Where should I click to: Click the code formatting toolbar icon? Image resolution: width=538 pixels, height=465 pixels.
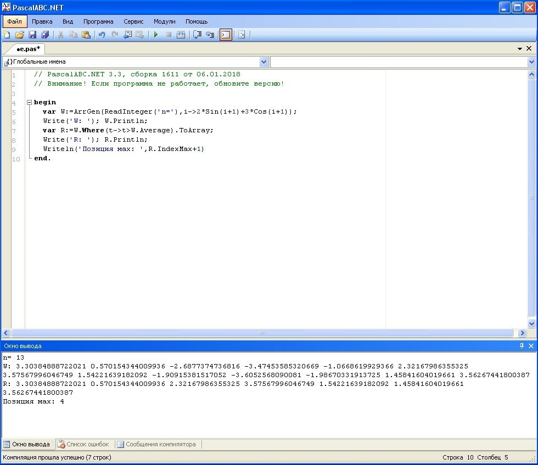click(242, 35)
